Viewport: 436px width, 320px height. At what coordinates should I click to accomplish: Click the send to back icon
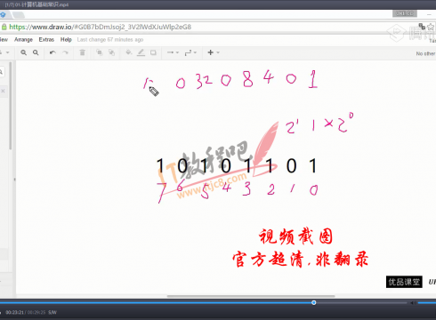click(111, 52)
